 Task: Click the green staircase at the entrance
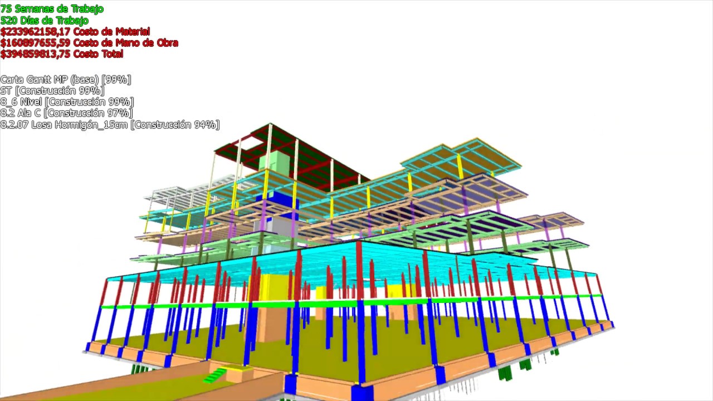(214, 376)
